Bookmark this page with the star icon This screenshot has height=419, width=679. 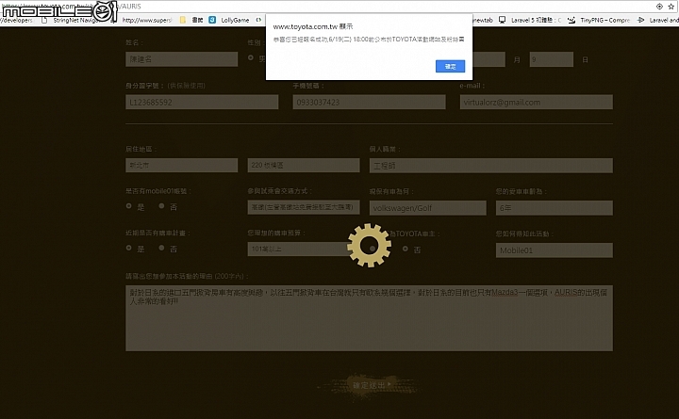point(671,7)
